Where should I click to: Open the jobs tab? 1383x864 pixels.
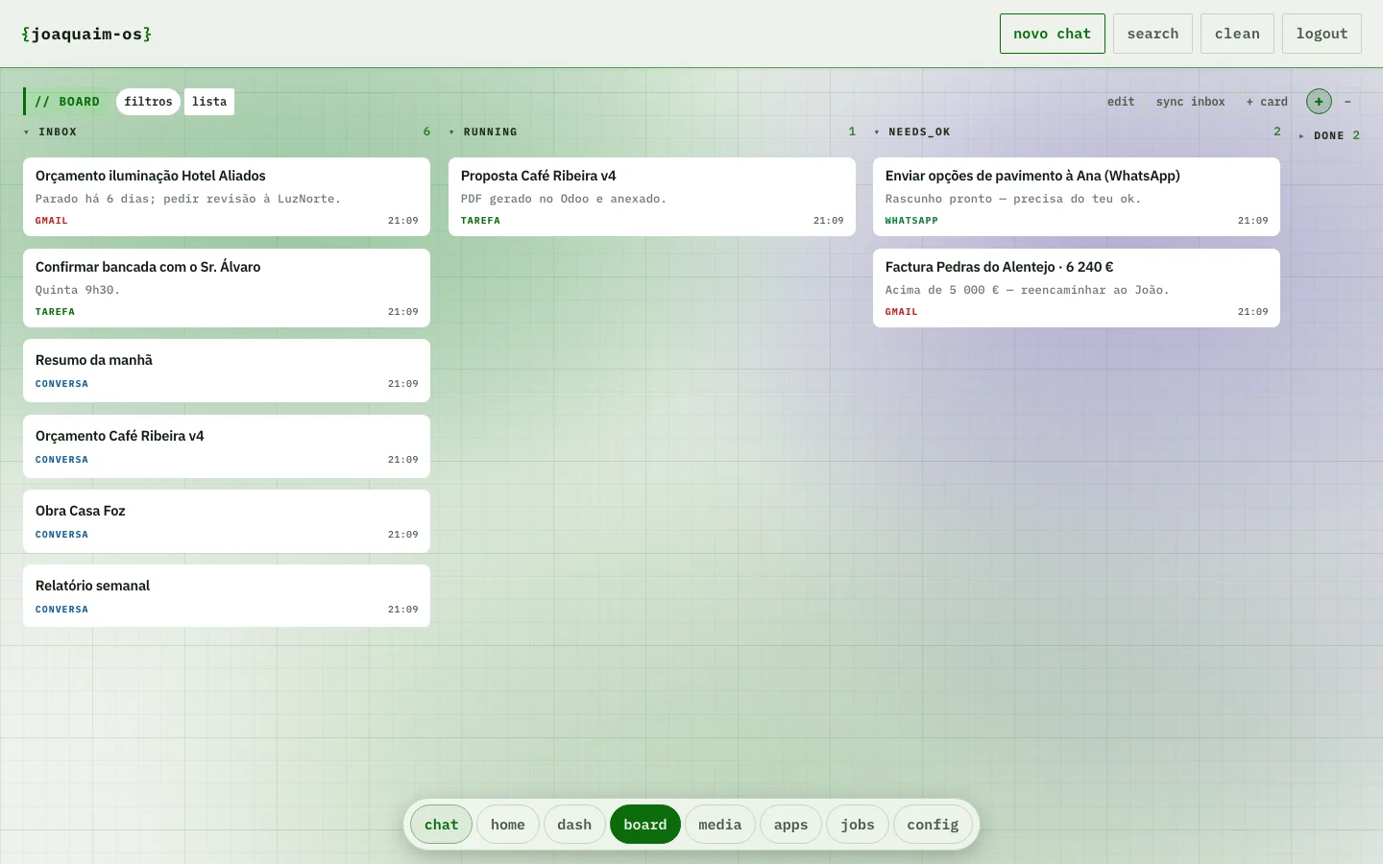tap(858, 825)
